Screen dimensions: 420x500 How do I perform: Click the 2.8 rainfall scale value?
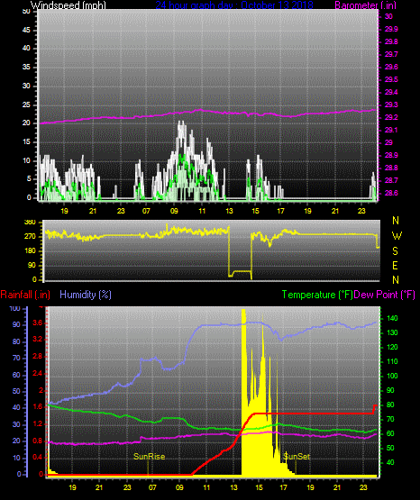37,356
